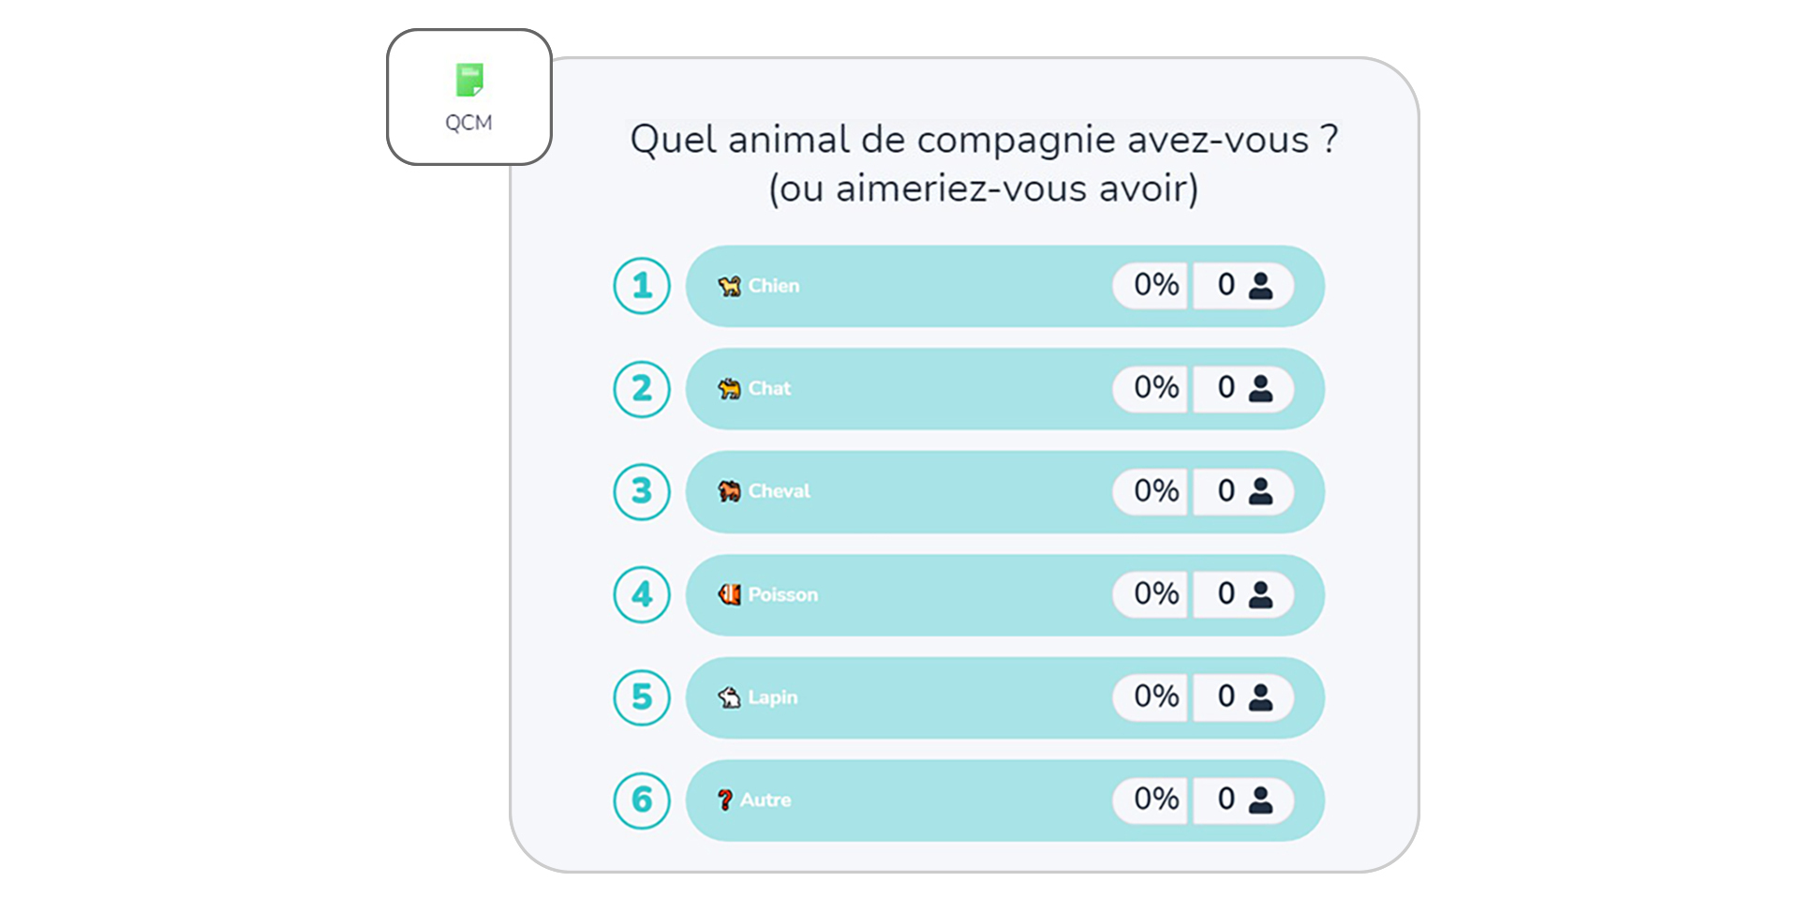Select answer number 2 circle

642,389
